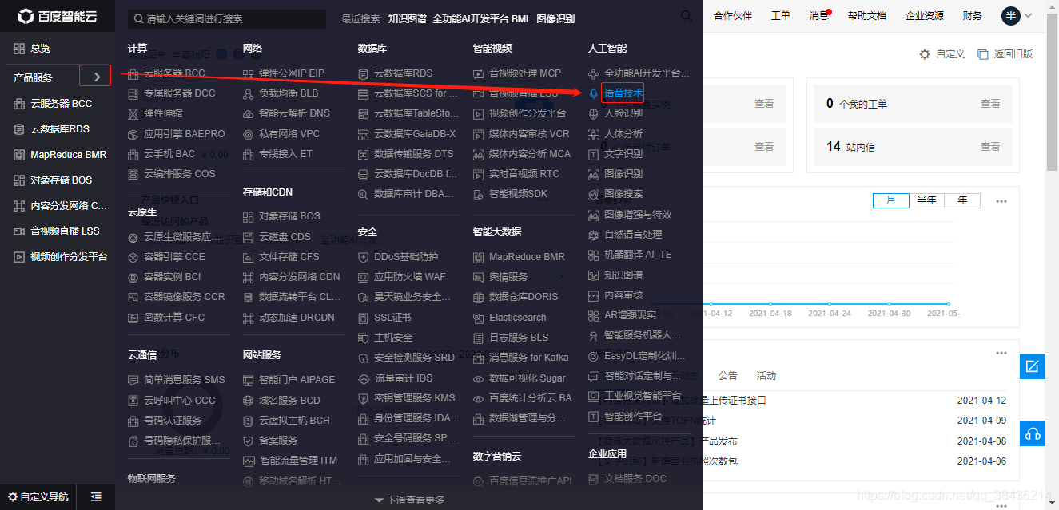The image size is (1059, 510).
Task: Click the product search input field
Action: [226, 18]
